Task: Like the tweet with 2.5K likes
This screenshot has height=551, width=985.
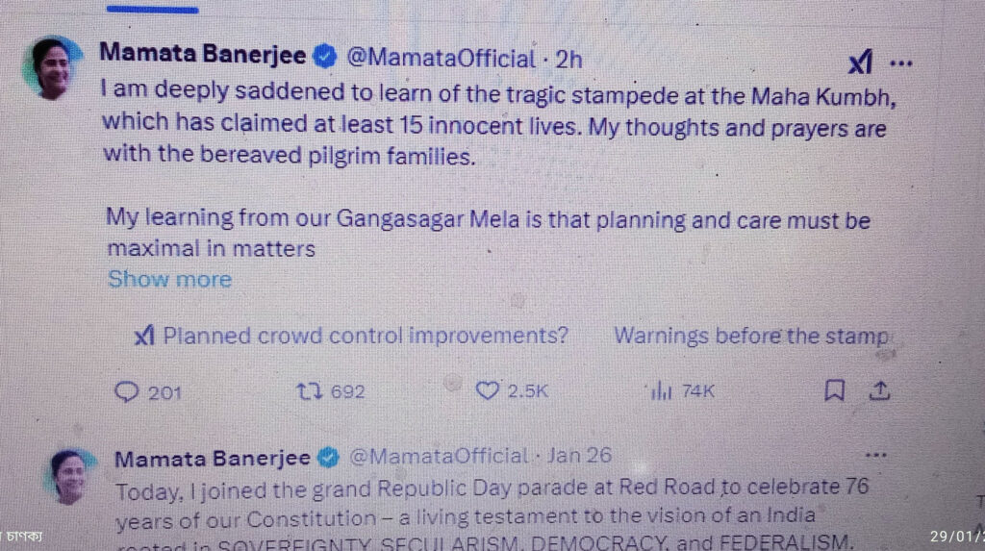Action: point(487,390)
